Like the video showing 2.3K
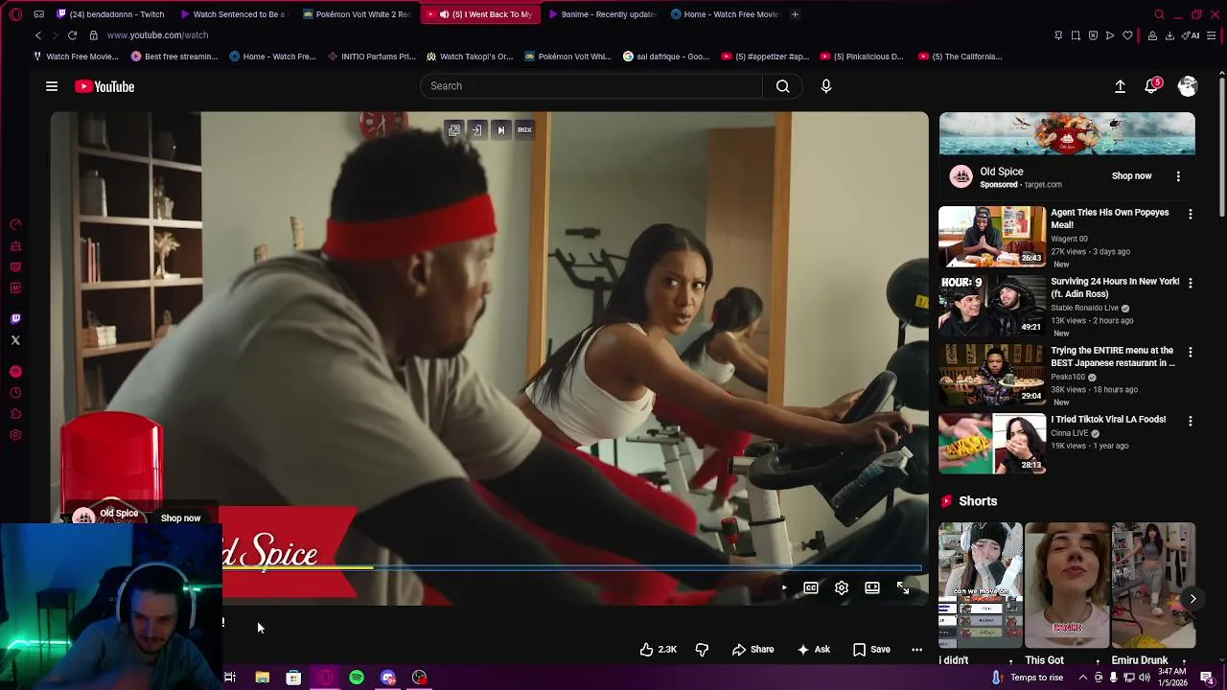The width and height of the screenshot is (1227, 690). [659, 650]
